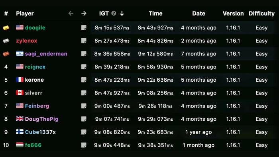
Task: Open the IGT help question-mark icon
Action: pos(114,13)
